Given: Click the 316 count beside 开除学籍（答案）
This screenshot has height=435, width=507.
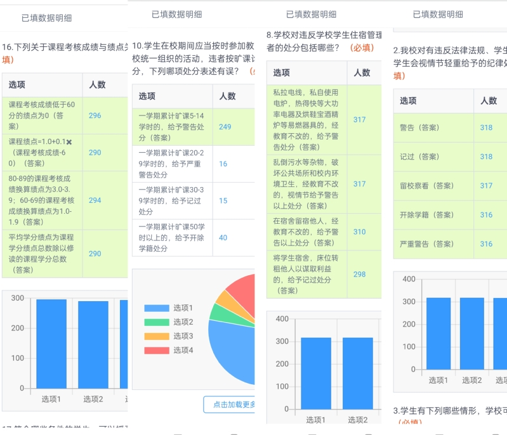Looking at the screenshot, I should tap(486, 215).
